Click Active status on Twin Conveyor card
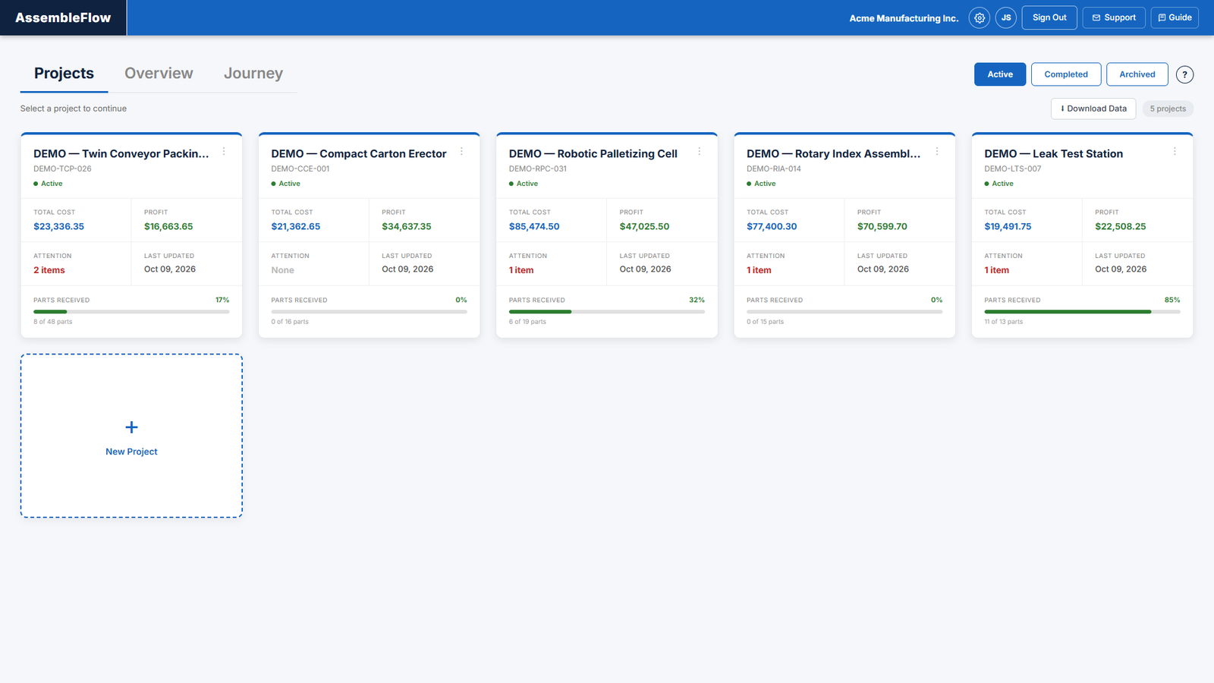Viewport: 1214px width, 683px height. coord(48,184)
